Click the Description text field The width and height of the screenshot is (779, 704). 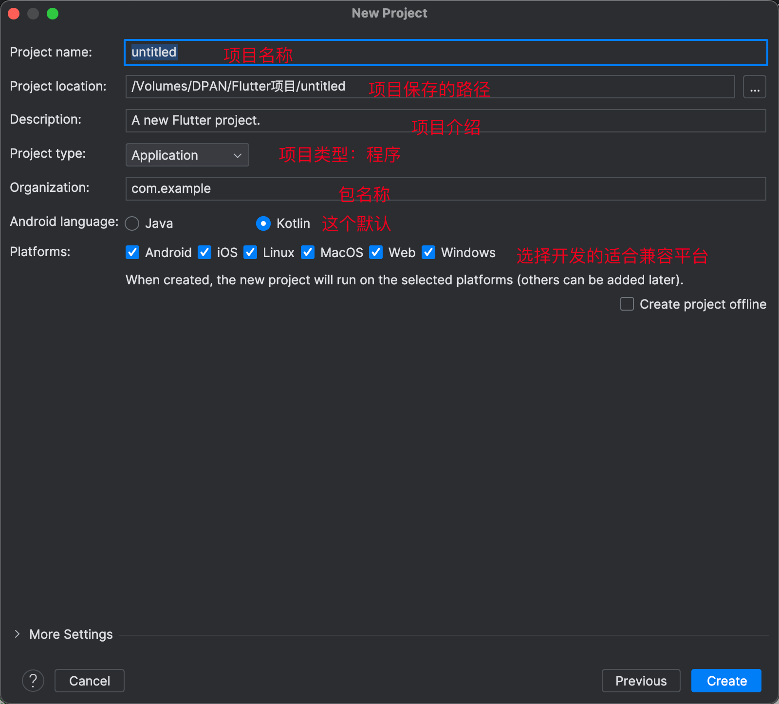tap(445, 121)
